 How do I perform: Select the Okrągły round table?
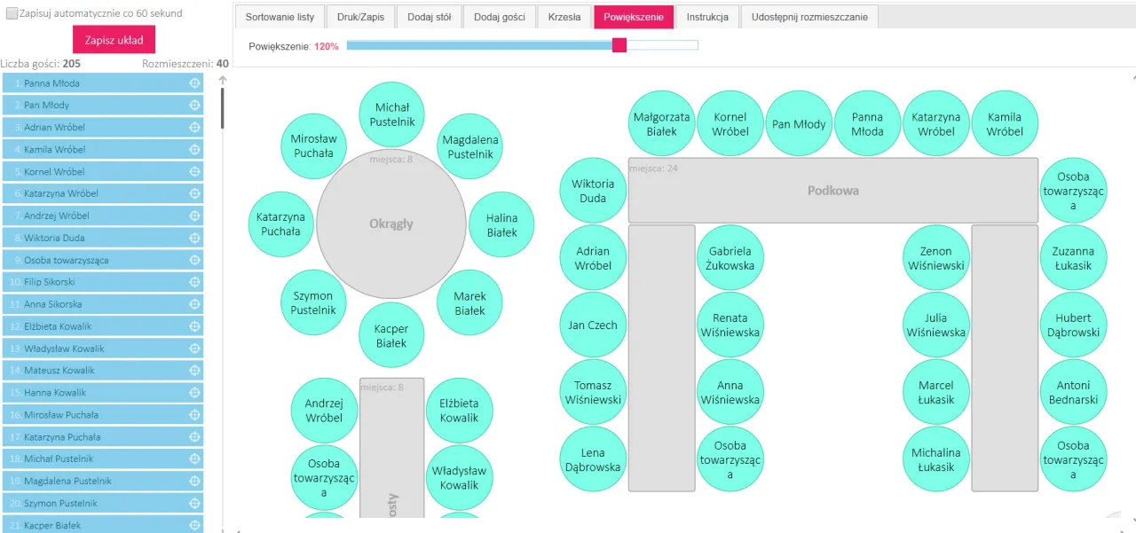pyautogui.click(x=391, y=224)
